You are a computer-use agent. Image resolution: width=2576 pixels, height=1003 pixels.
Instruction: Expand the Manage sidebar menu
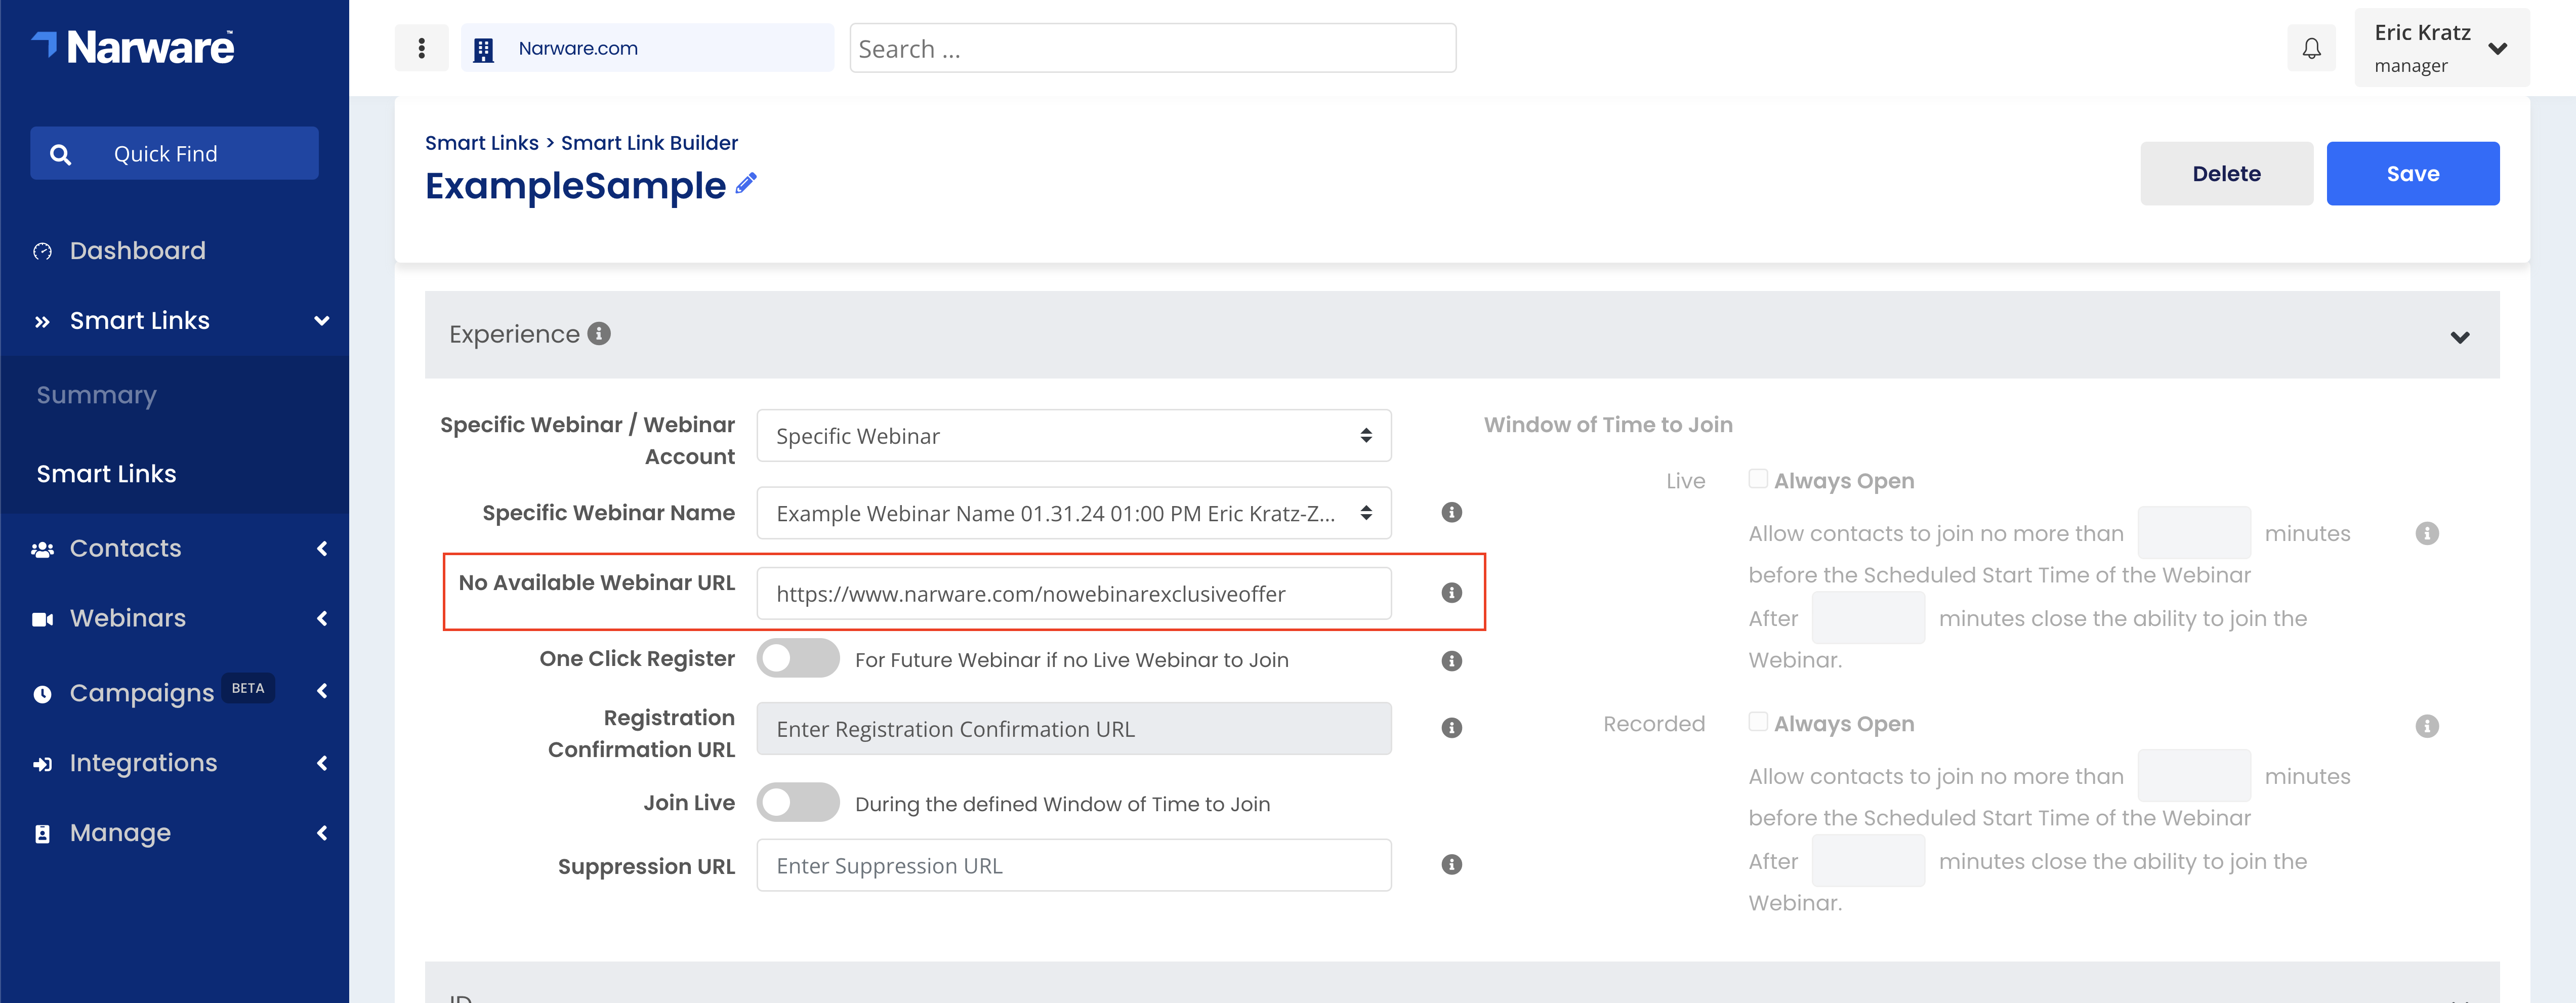click(x=322, y=833)
